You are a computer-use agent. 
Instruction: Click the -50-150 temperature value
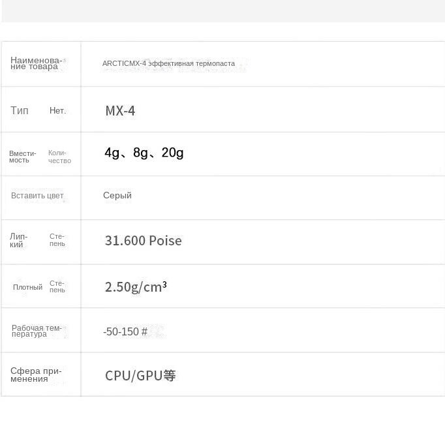125,331
